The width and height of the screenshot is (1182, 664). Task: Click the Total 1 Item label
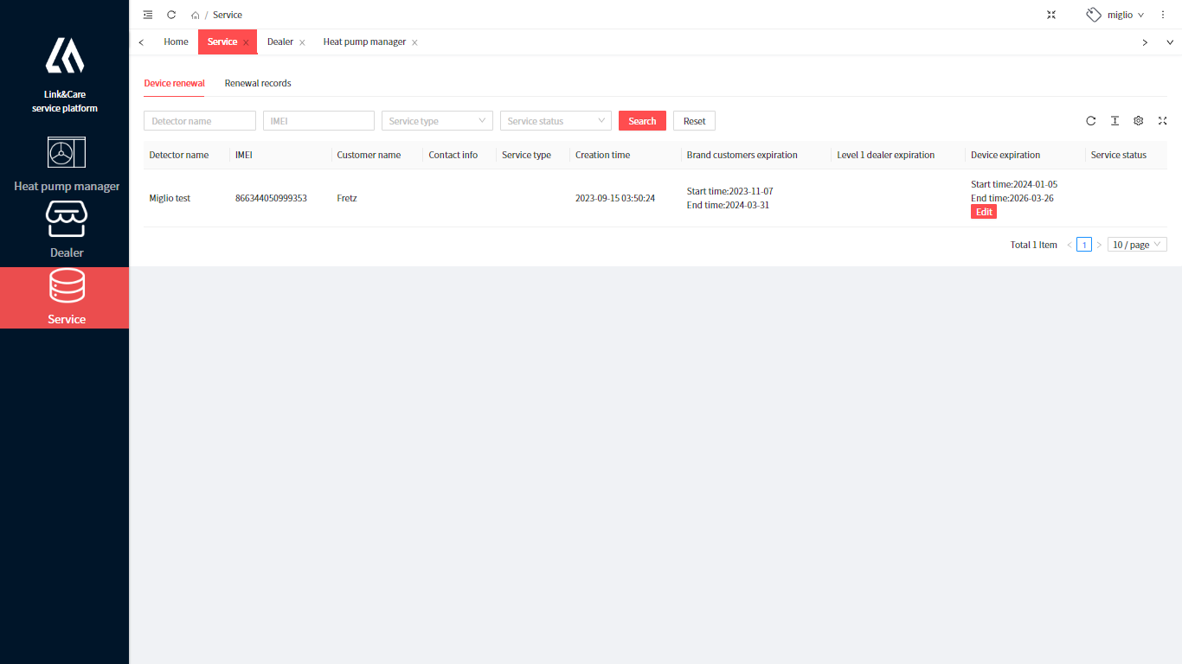(x=1033, y=245)
